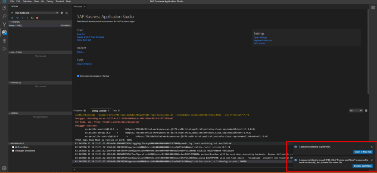Open the Explorer view in the activity bar
The width and height of the screenshot is (377, 173).
(4, 8)
